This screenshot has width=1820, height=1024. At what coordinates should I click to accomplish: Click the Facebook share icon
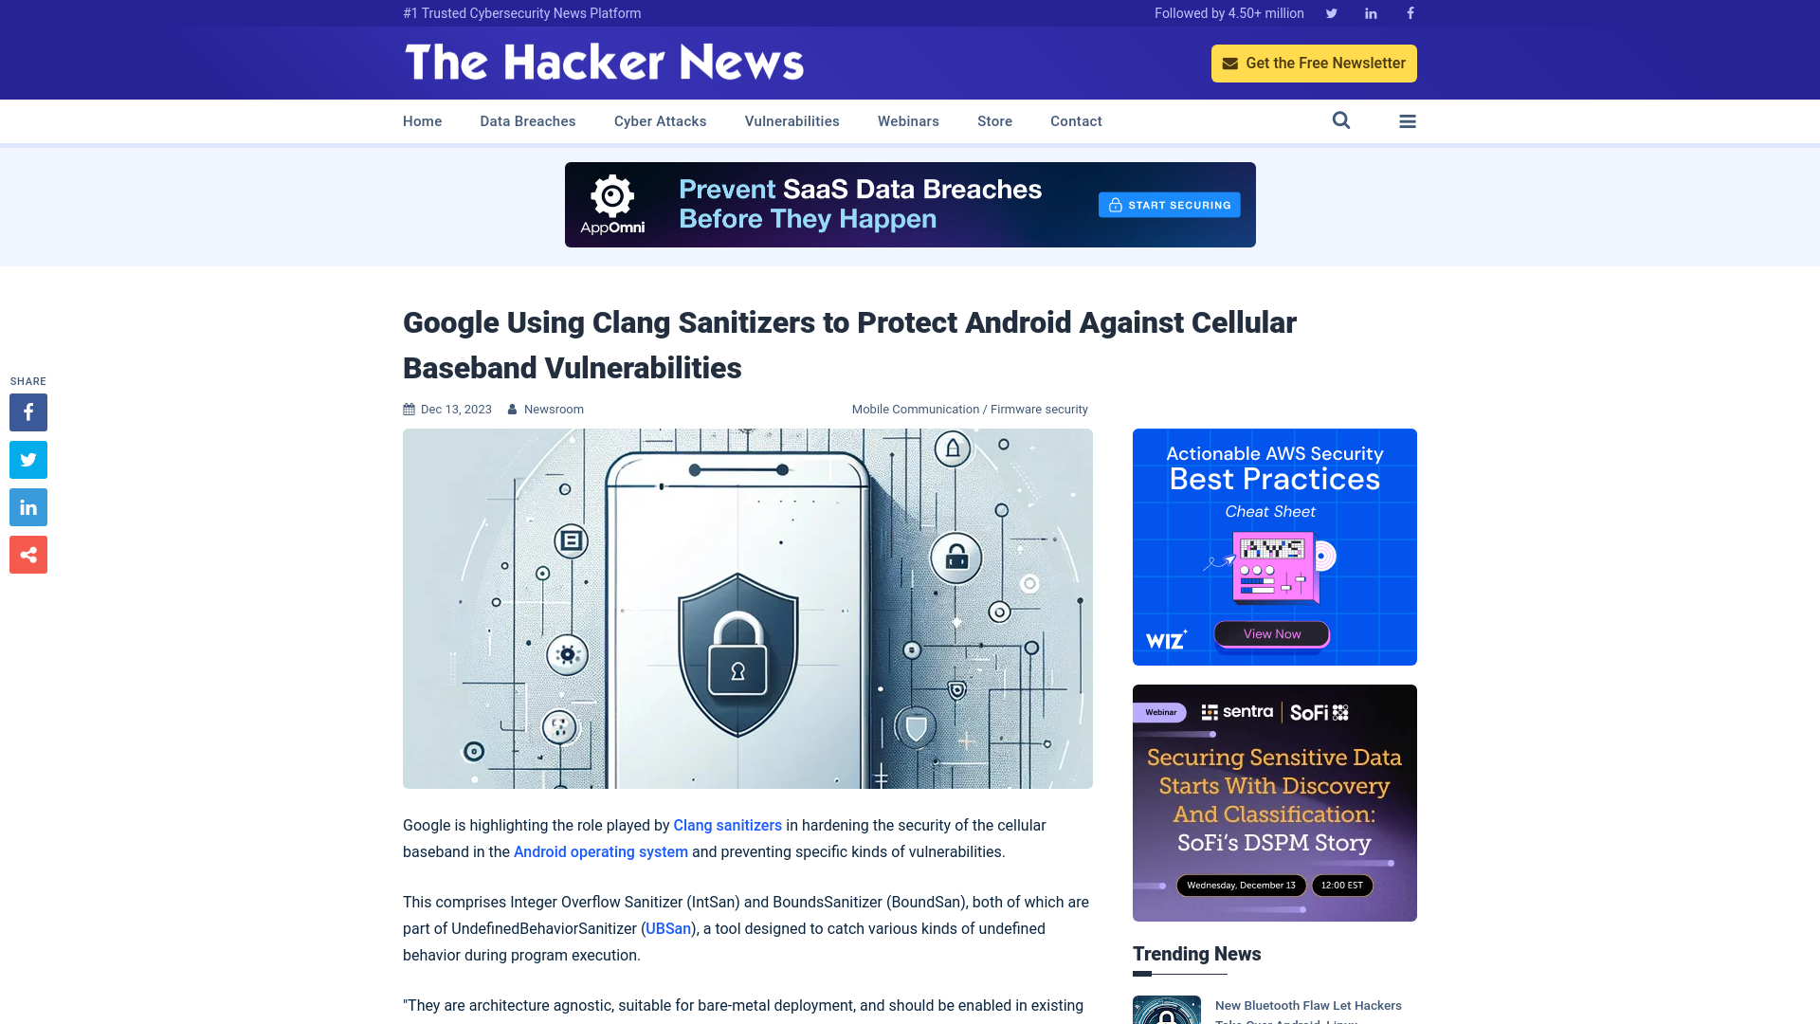point(27,411)
